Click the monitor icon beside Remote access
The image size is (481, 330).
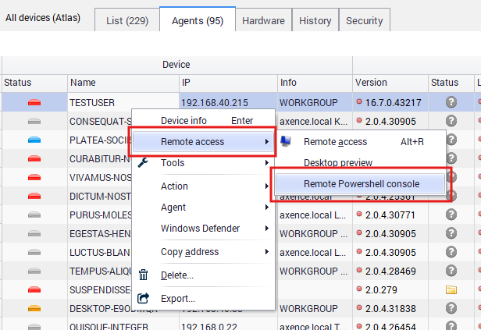[x=286, y=142]
